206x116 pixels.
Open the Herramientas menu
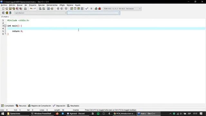52,5
